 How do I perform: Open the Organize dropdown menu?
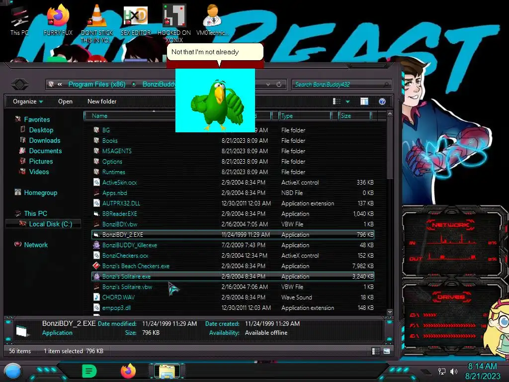(28, 101)
